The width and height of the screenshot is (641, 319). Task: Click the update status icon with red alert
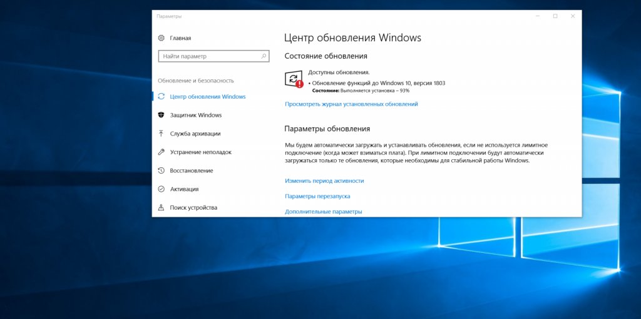[x=294, y=79]
